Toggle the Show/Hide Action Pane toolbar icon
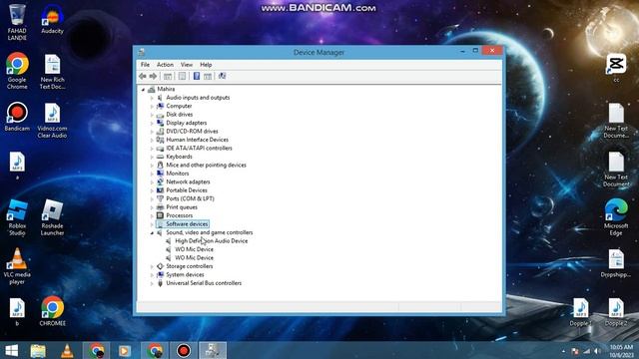Viewport: 639px width, 359px height. click(x=208, y=76)
